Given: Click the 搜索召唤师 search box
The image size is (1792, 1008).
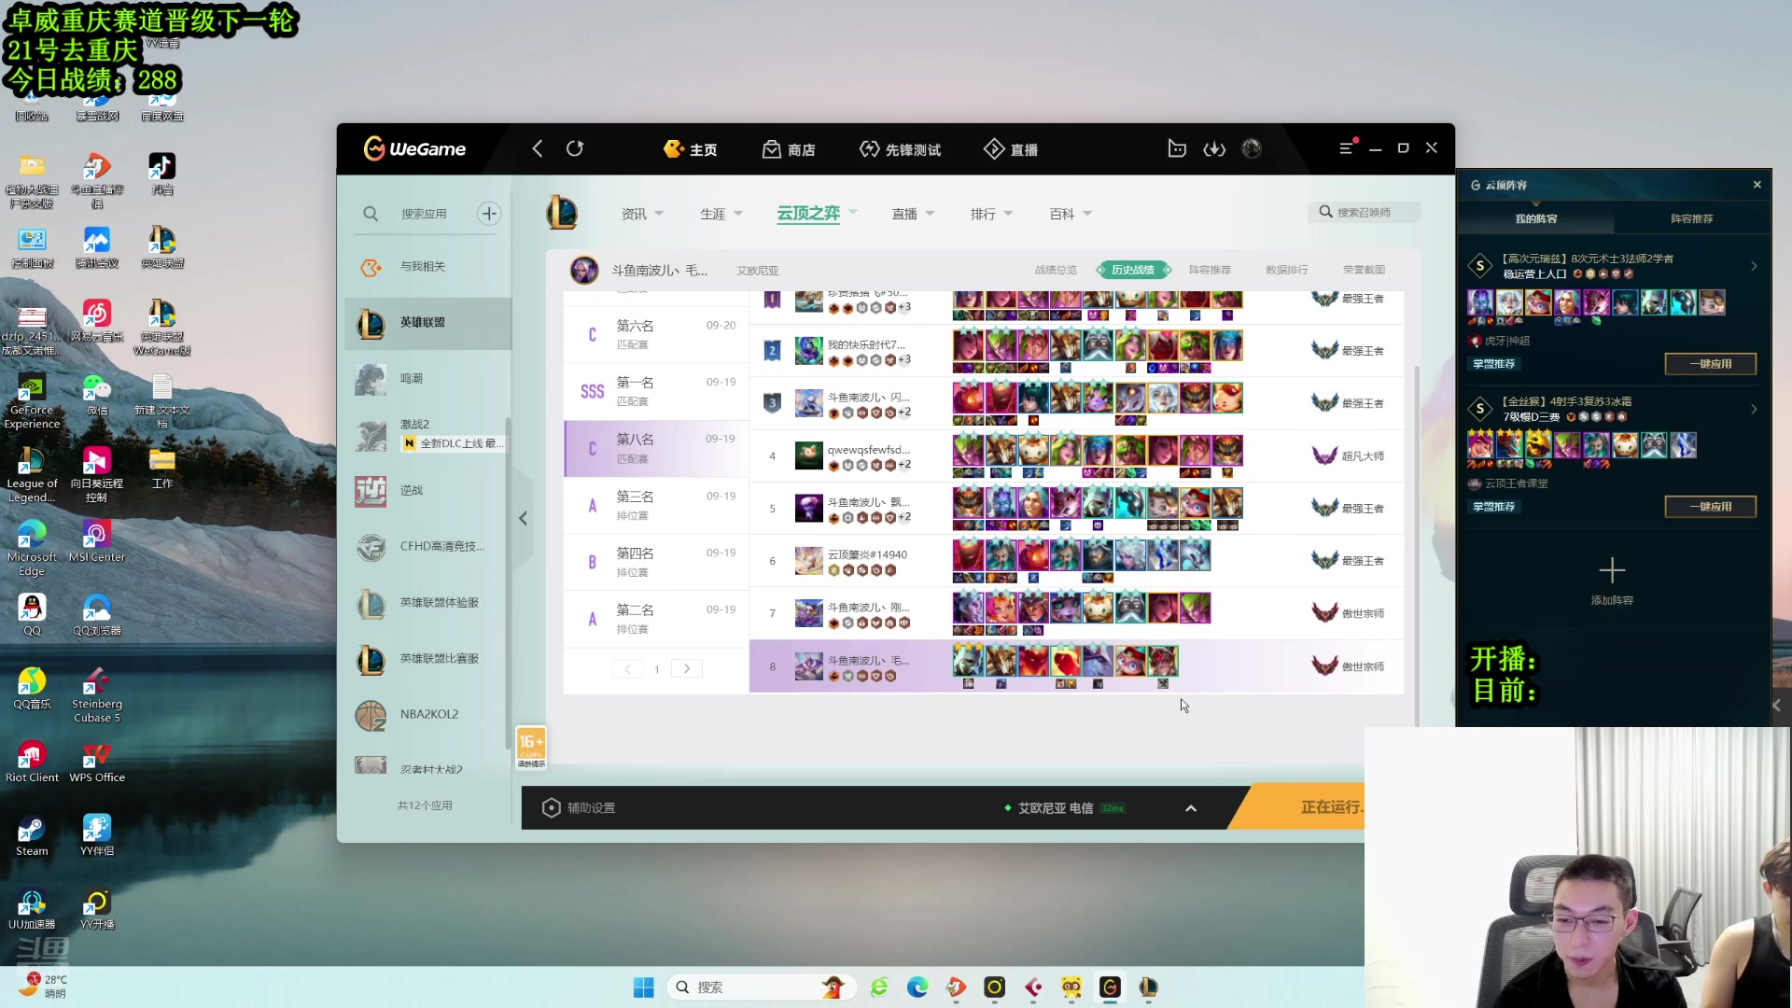Looking at the screenshot, I should tap(1365, 213).
